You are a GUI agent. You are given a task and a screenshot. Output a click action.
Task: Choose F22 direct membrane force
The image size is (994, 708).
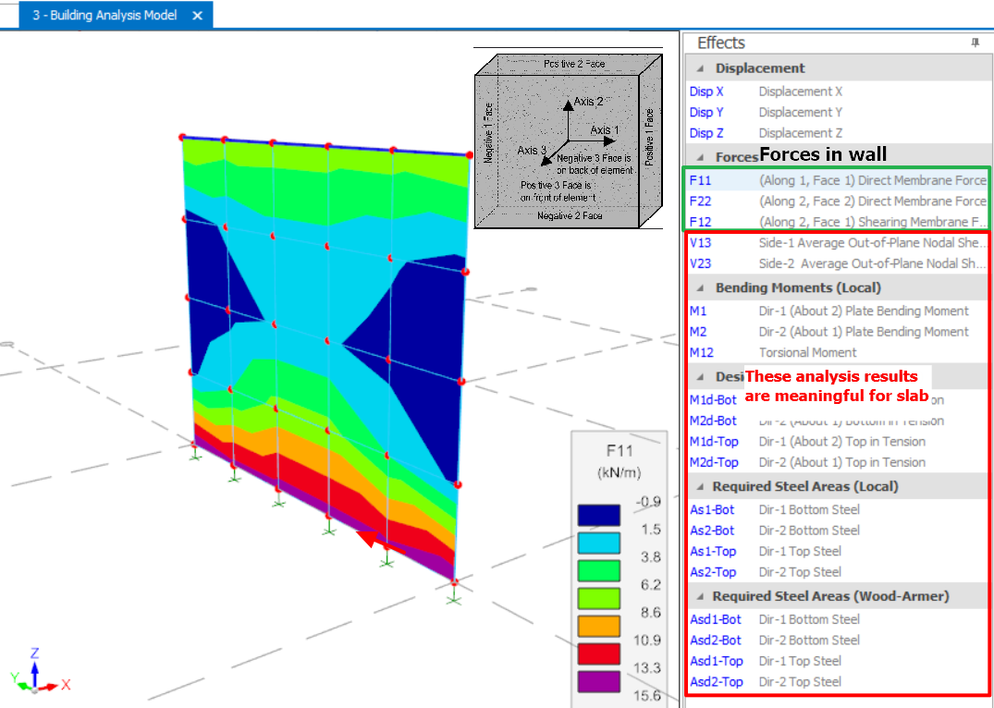coord(701,201)
